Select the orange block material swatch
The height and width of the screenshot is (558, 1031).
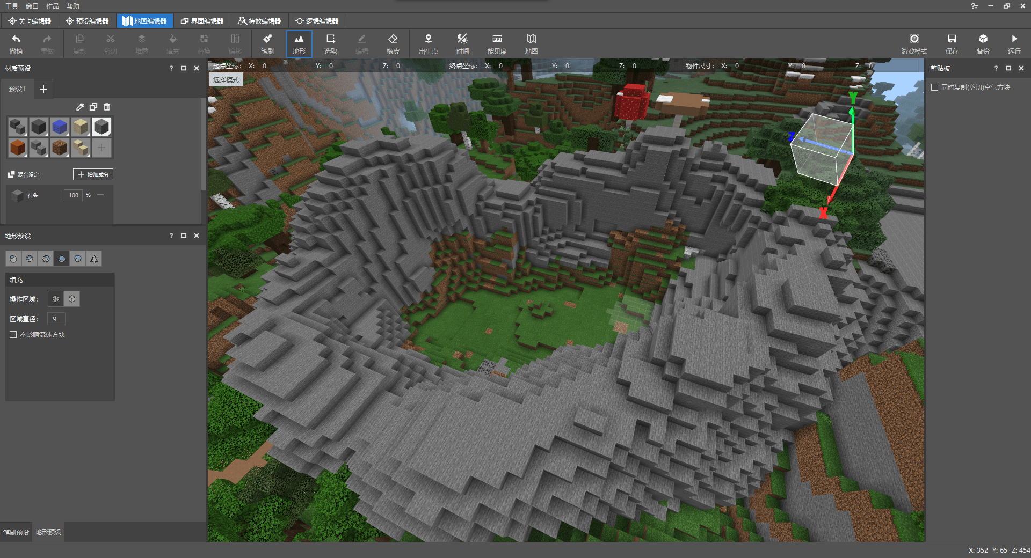[18, 148]
